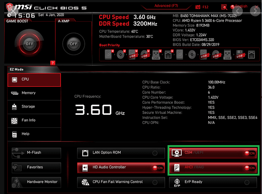Select the UEFI network boot device
The width and height of the screenshot is (262, 194).
(169, 54)
